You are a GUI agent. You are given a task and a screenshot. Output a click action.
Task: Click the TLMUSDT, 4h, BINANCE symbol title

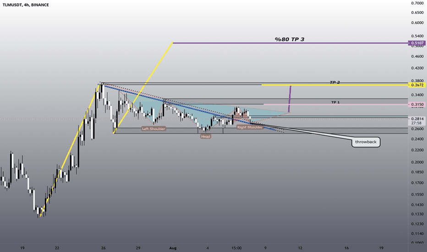pos(26,5)
